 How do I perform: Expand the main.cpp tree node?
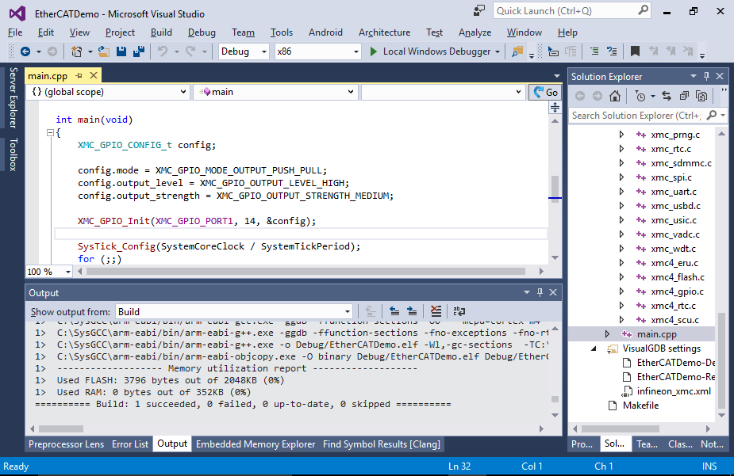coord(607,334)
